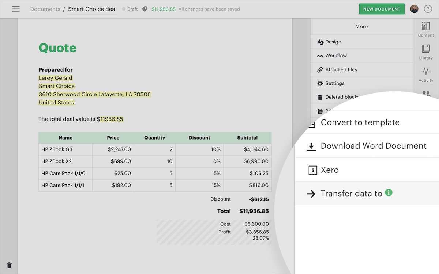Viewport: 439px width, 274px height.
Task: Click the paperclip Attached files icon
Action: point(320,69)
